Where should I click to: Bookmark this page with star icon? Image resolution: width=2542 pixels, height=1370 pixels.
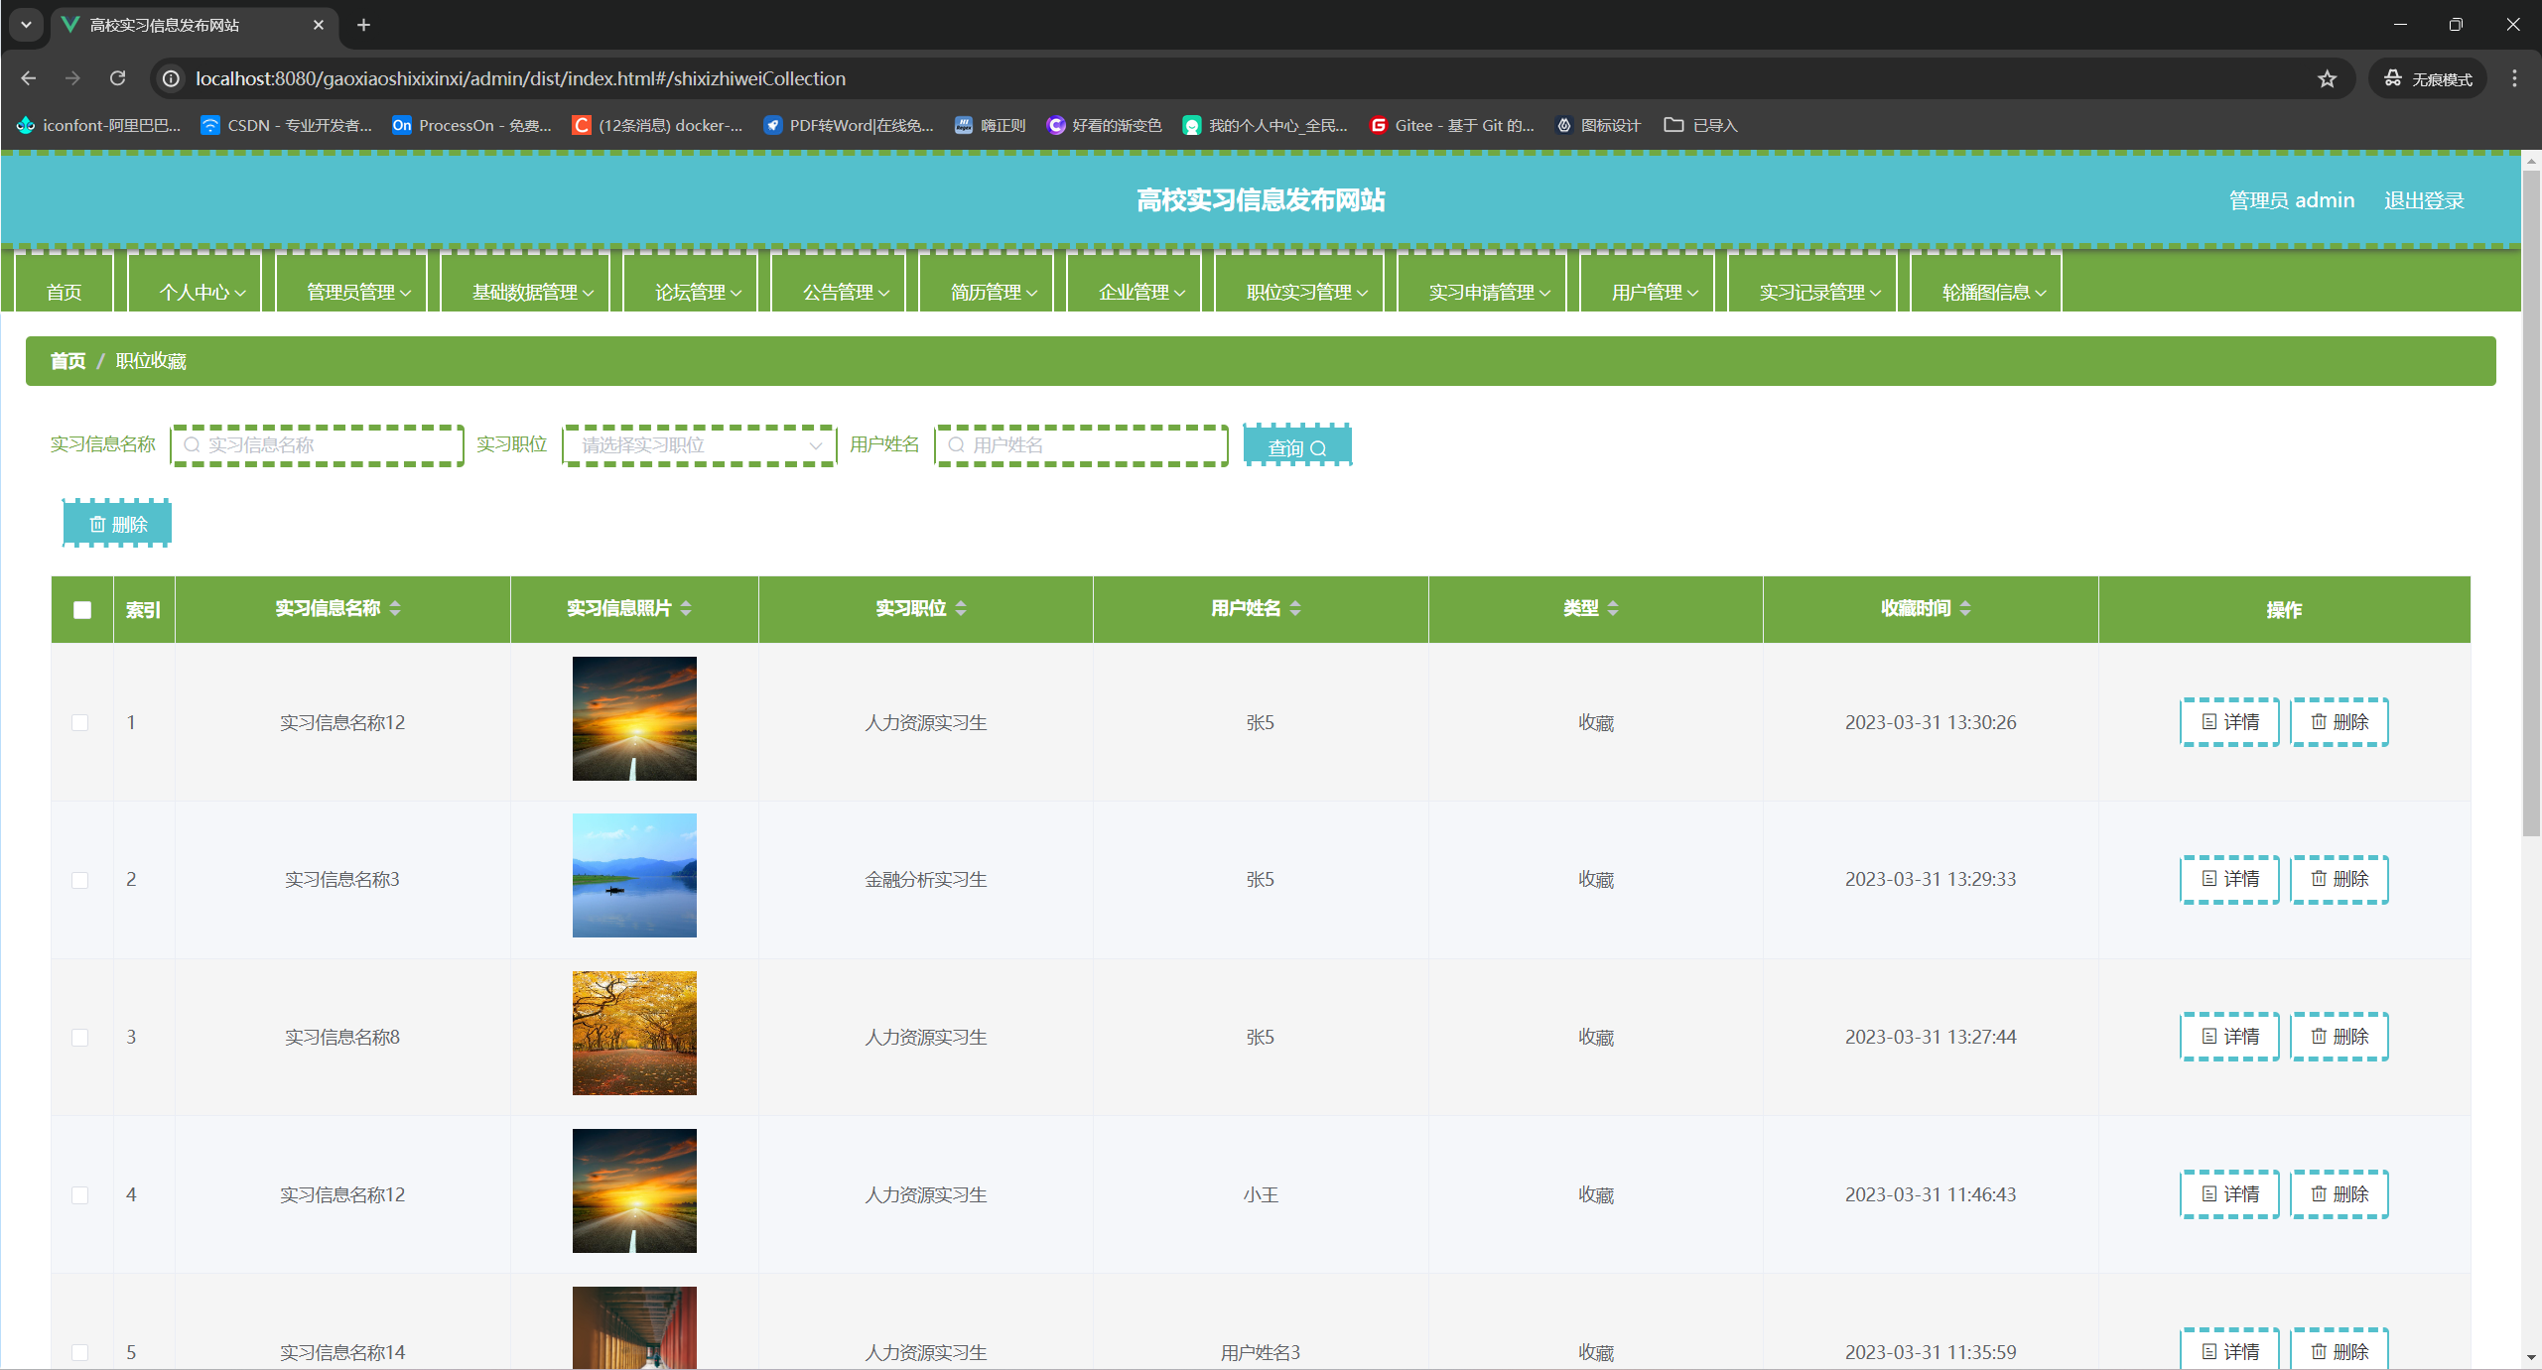click(2327, 78)
